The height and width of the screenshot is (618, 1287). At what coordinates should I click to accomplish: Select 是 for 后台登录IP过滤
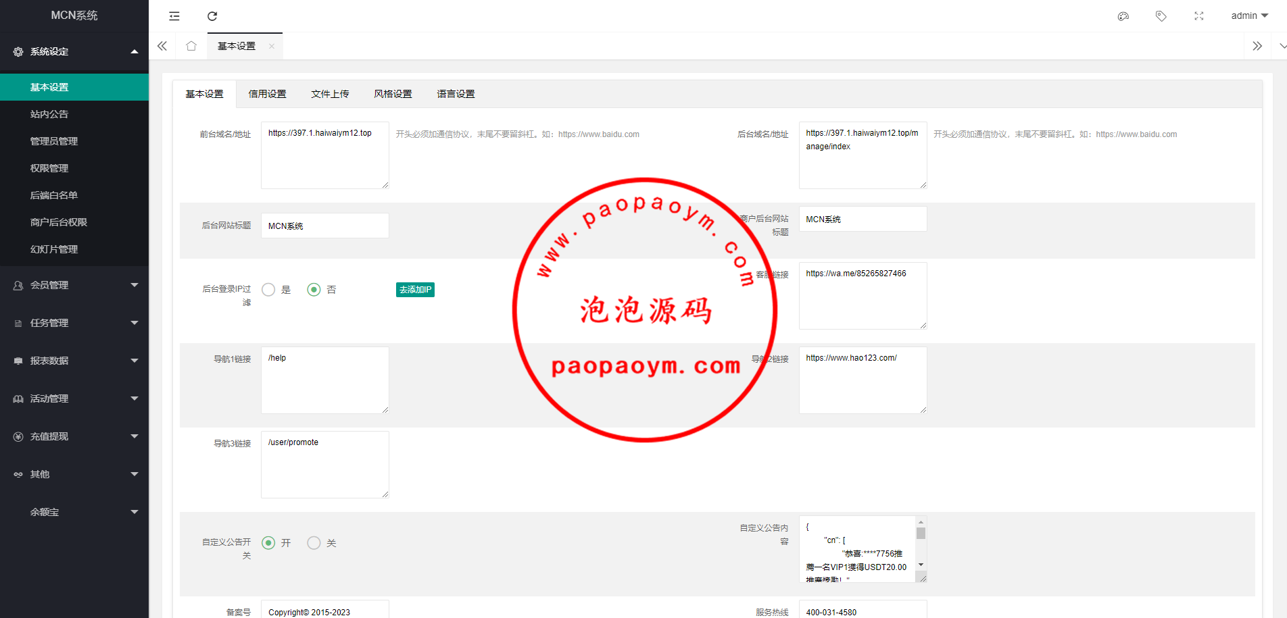(268, 290)
